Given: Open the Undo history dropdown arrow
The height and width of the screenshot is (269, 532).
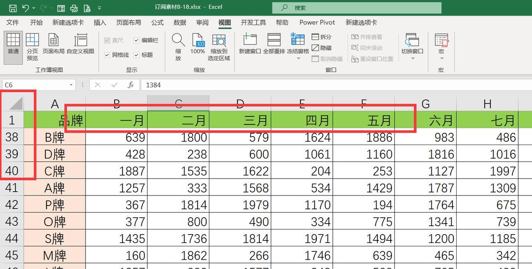Looking at the screenshot, I should point(33,8).
